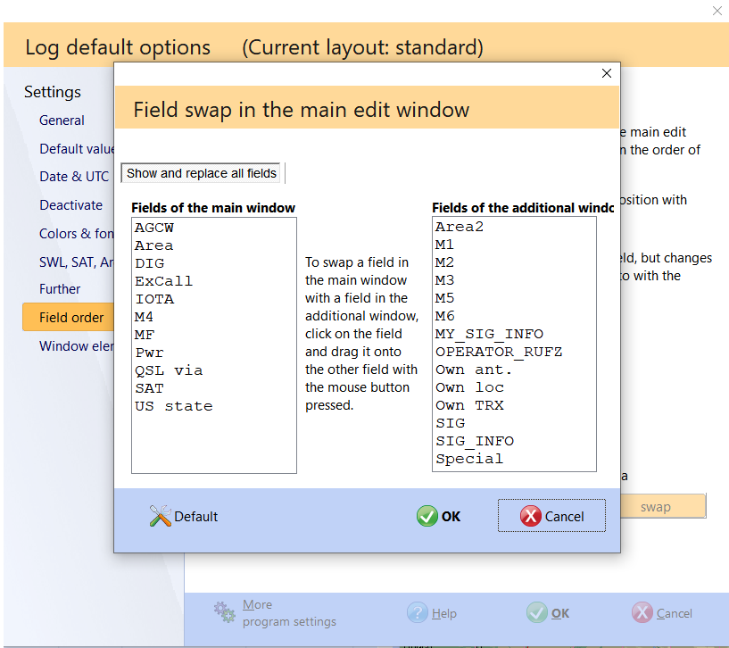Viewport: 729px width, 648px height.
Task: Open the Further settings page
Action: point(60,289)
